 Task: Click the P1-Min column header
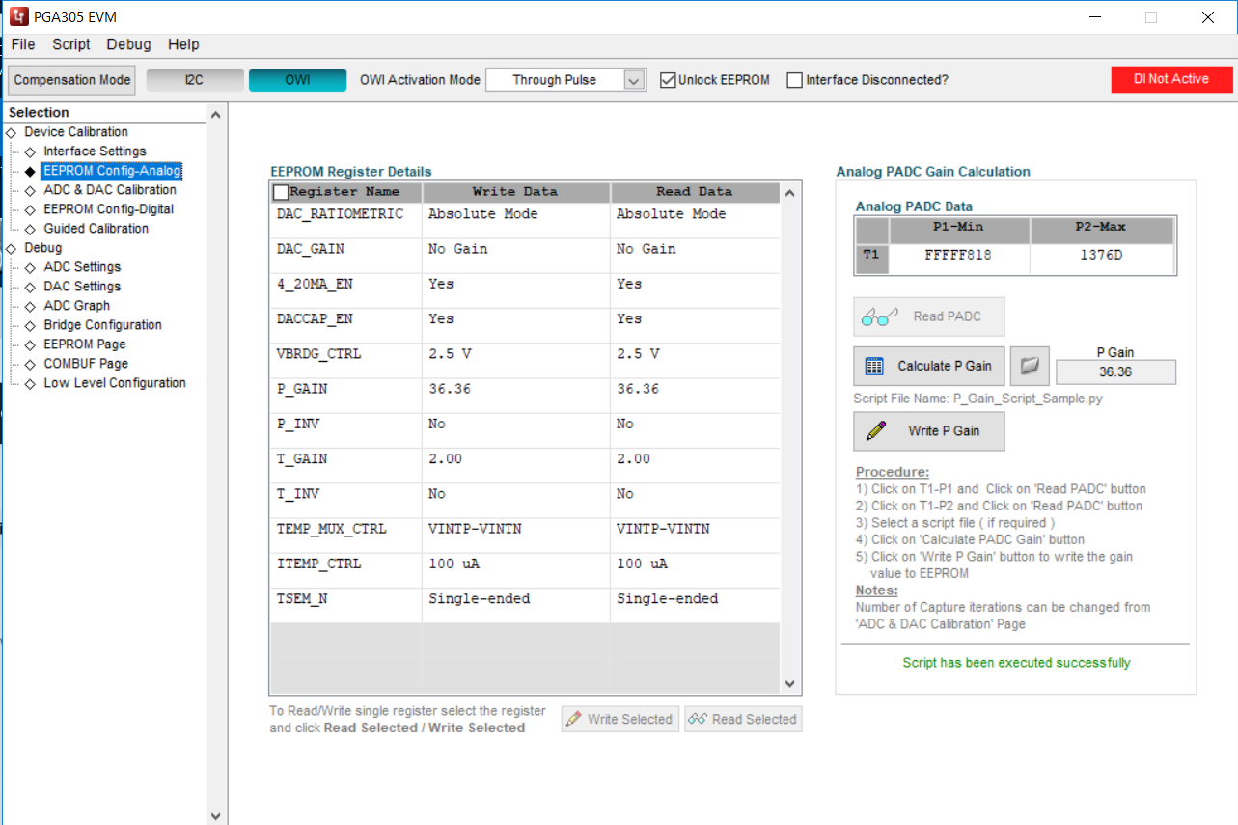(x=960, y=229)
